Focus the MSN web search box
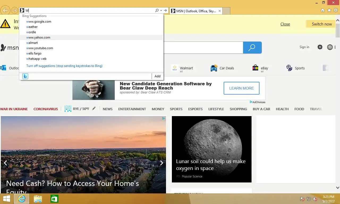Image resolution: width=340 pixels, height=204 pixels. 203,48
